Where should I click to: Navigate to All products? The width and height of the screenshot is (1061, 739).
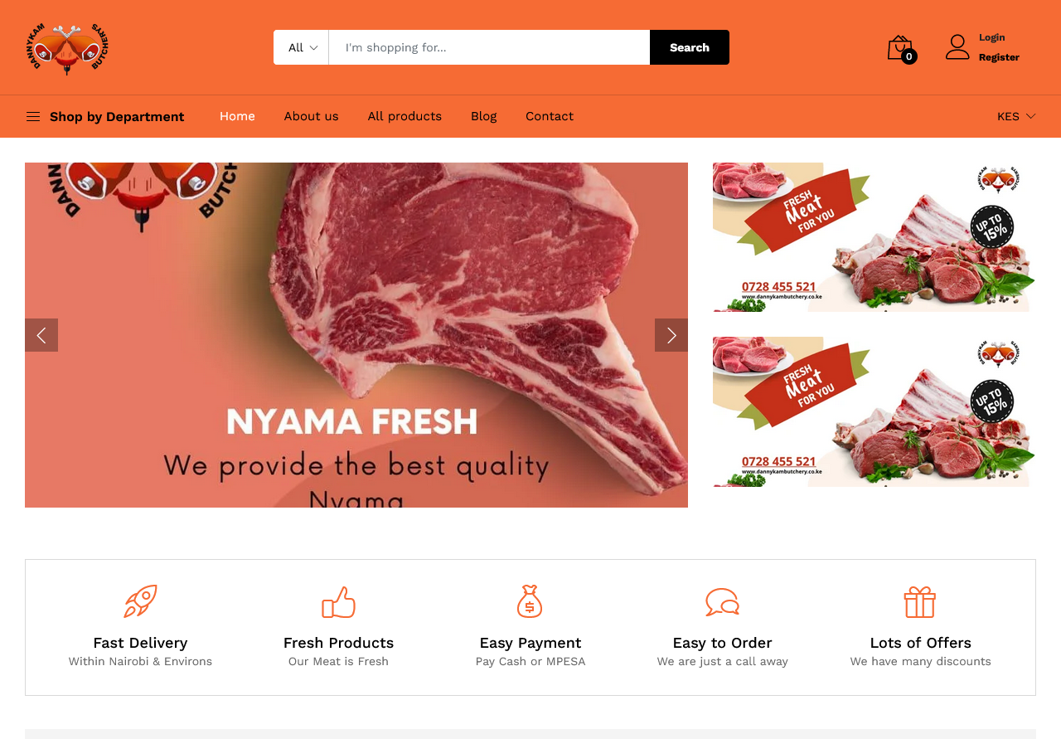405,116
